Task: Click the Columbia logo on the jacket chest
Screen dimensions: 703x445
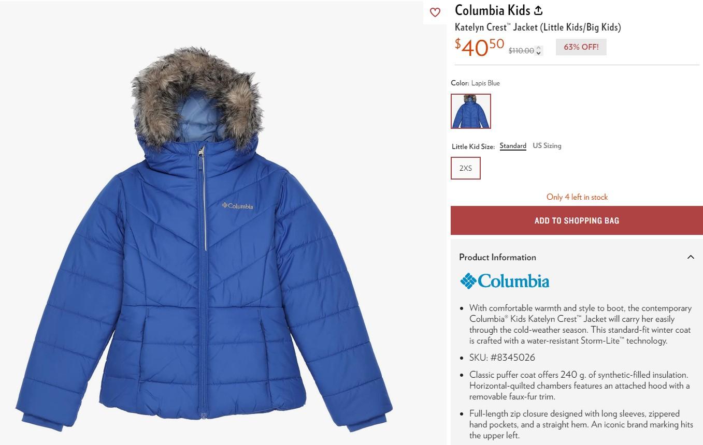Action: (237, 206)
